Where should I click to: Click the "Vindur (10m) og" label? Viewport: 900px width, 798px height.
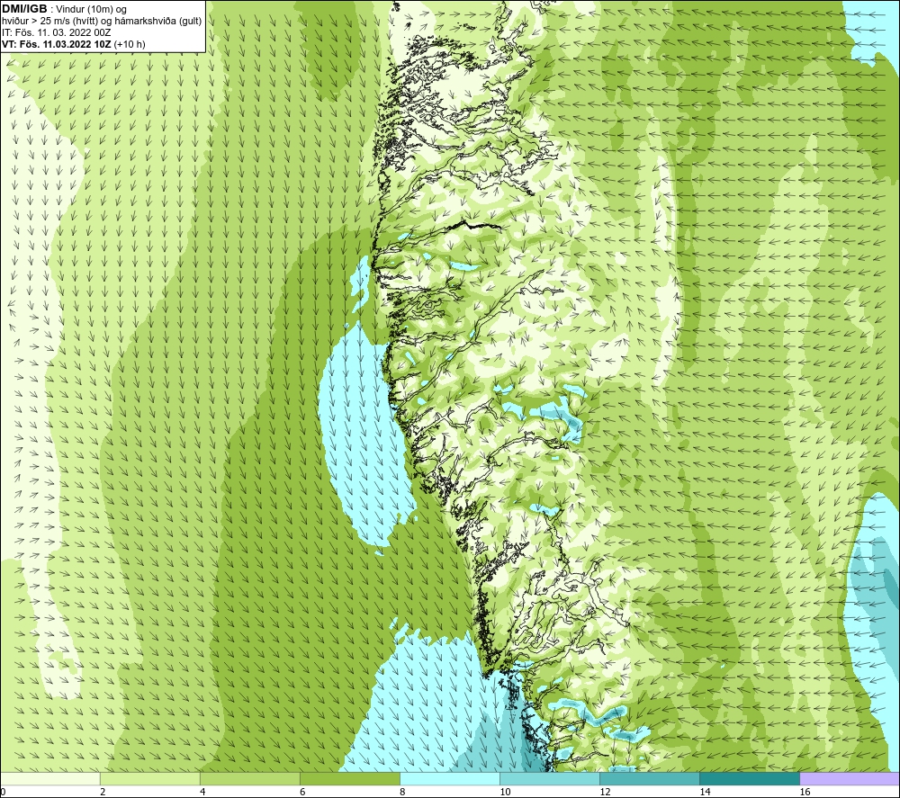coord(93,10)
